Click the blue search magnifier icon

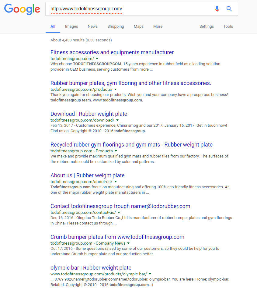point(229,9)
